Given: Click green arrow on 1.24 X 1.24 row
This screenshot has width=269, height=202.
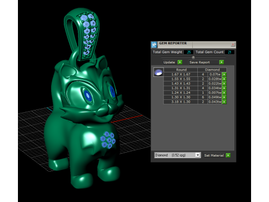Looking at the screenshot, I should 224,93.
